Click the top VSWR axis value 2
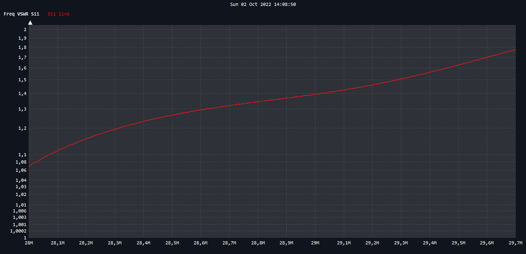 [25, 29]
